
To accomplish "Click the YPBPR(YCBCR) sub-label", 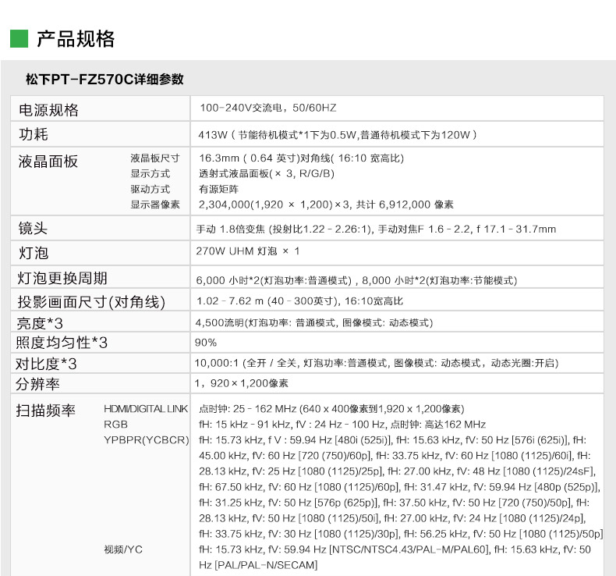I will (146, 440).
